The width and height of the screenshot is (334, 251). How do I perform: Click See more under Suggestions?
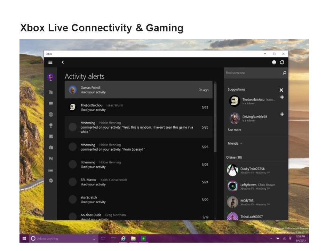point(234,130)
